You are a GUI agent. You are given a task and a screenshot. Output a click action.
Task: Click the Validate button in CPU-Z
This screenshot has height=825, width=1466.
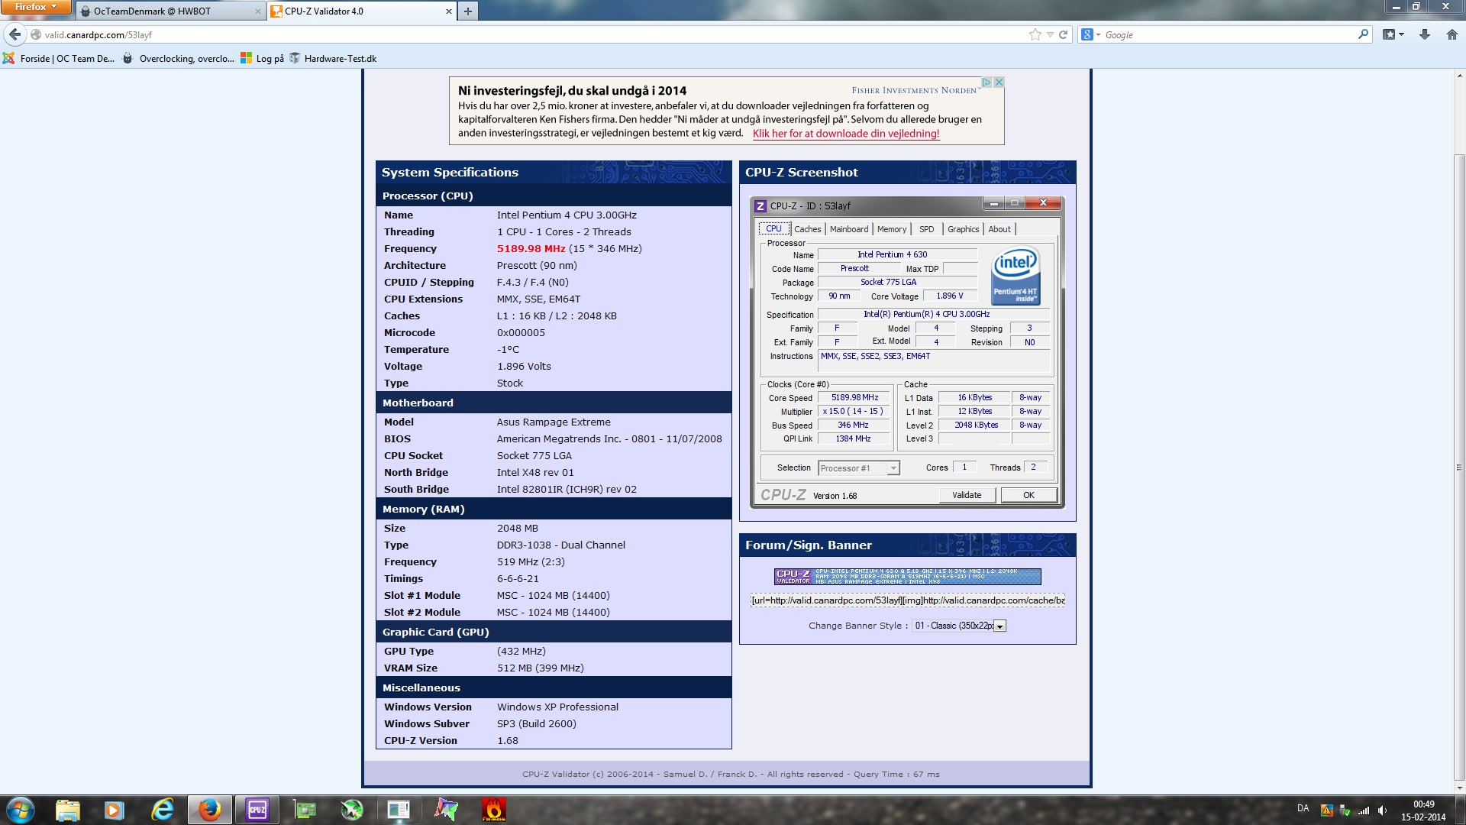click(x=967, y=495)
